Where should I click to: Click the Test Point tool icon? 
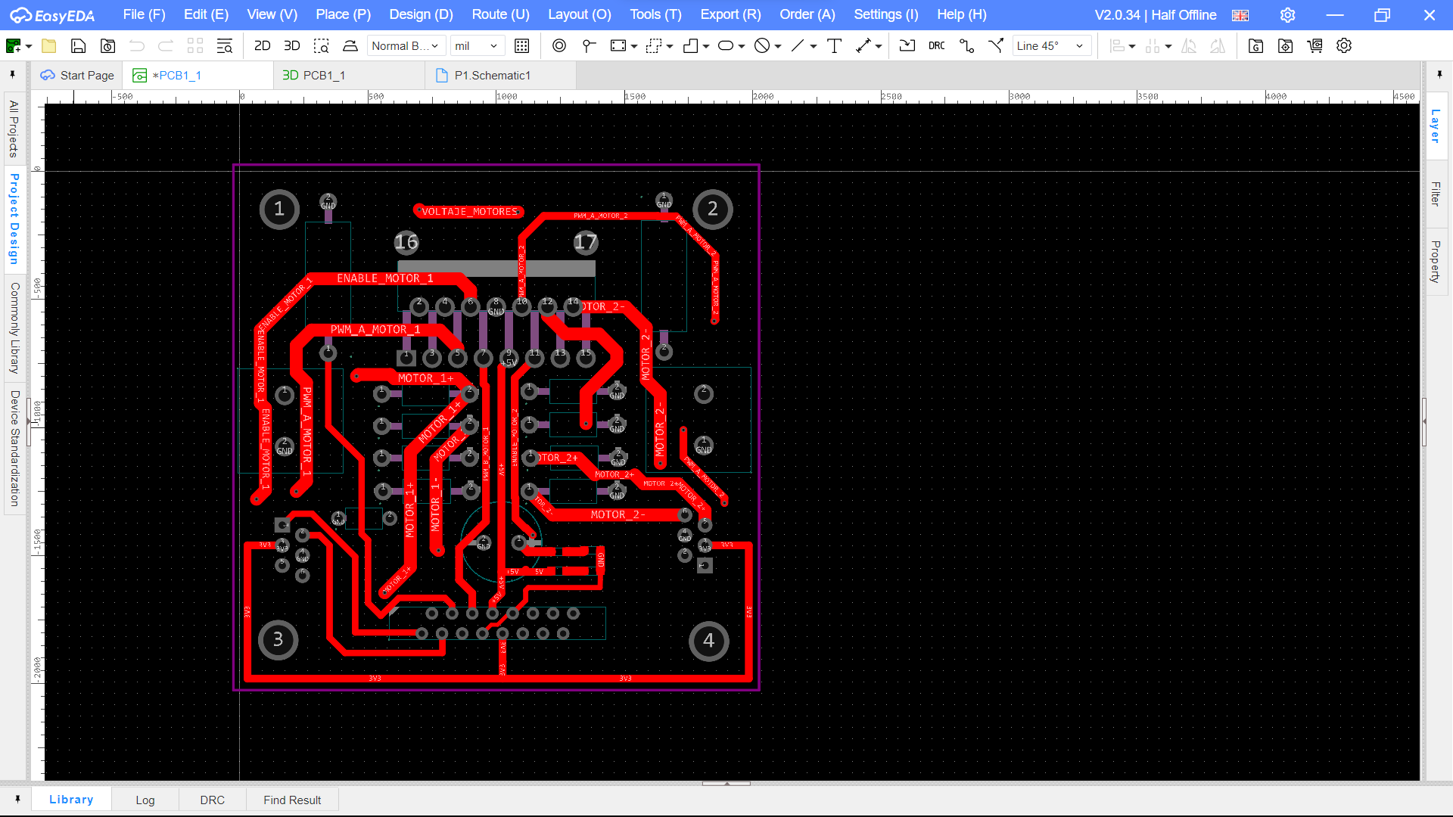[588, 46]
